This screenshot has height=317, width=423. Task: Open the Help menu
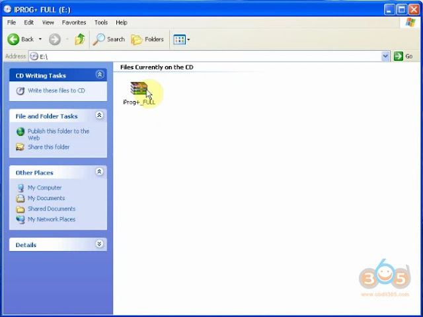[122, 22]
